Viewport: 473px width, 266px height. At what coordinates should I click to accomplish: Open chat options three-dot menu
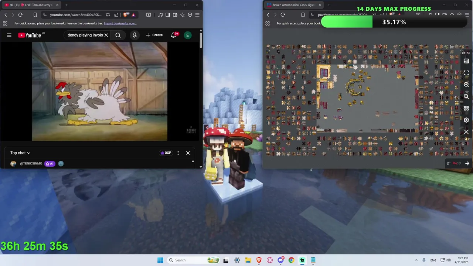click(x=178, y=153)
